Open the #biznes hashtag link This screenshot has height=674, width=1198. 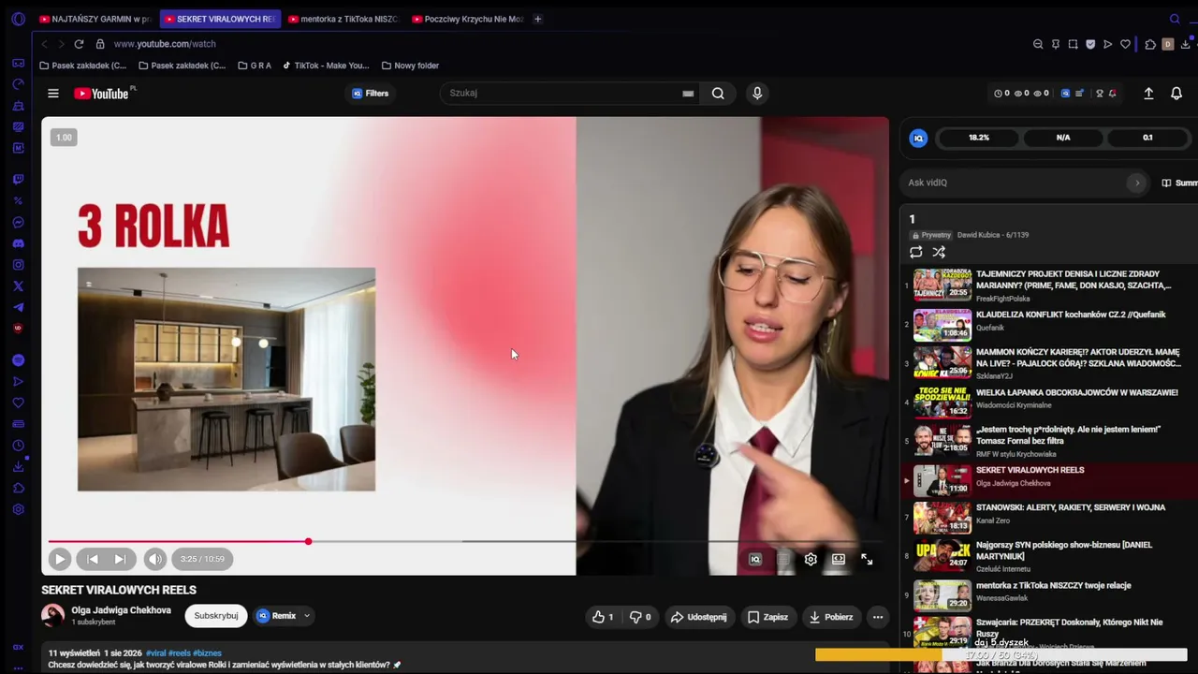(207, 652)
